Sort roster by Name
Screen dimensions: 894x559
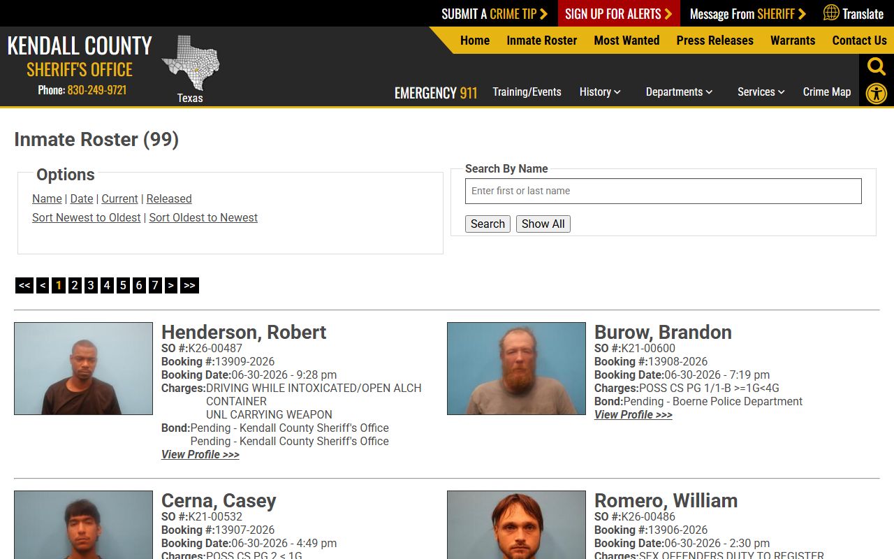47,198
